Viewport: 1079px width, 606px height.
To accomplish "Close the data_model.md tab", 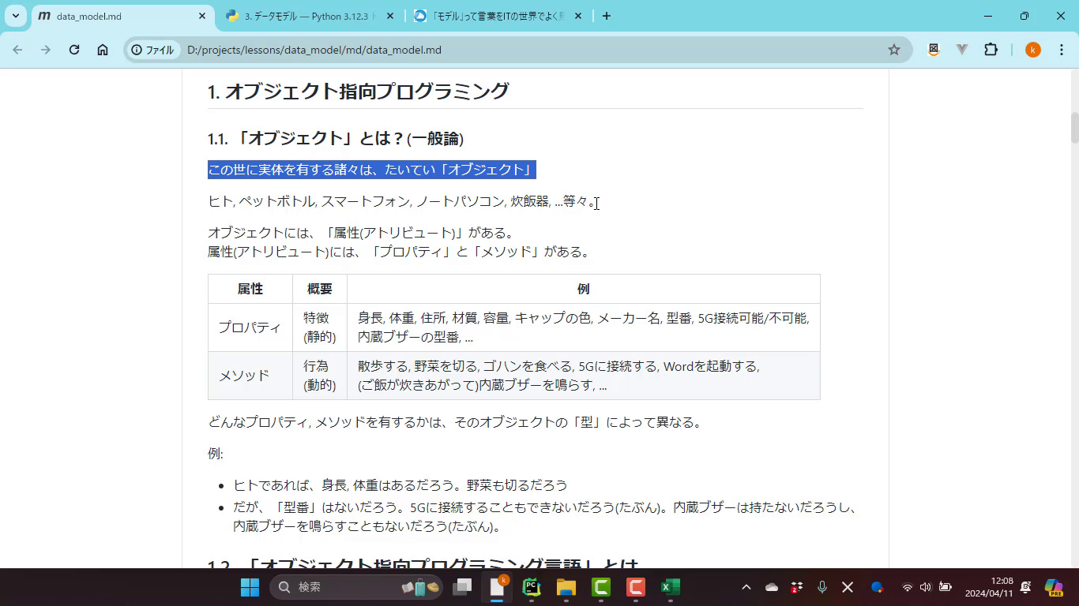I will 202,16.
